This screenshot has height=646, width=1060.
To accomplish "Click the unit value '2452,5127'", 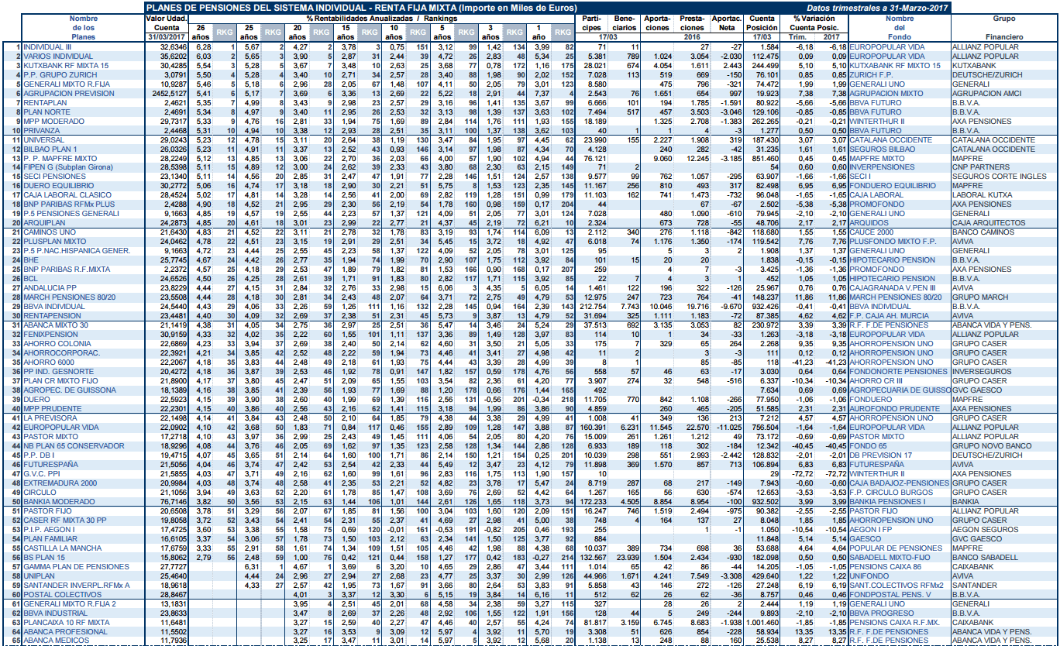I will pos(169,92).
